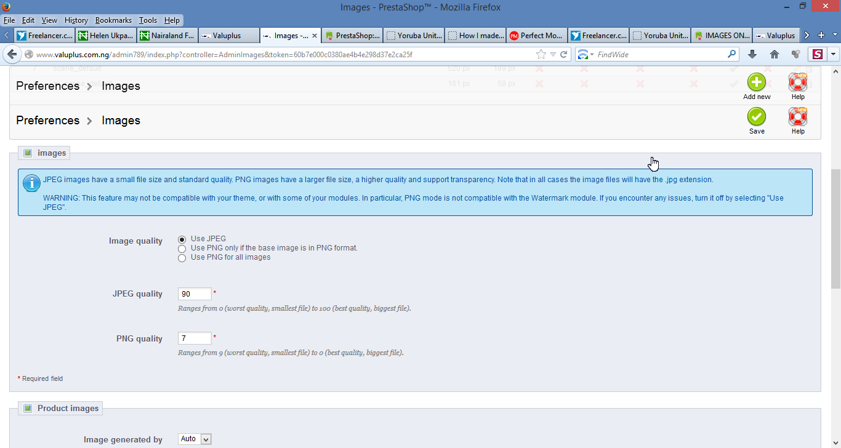Click the Product images section header icon

click(x=27, y=408)
